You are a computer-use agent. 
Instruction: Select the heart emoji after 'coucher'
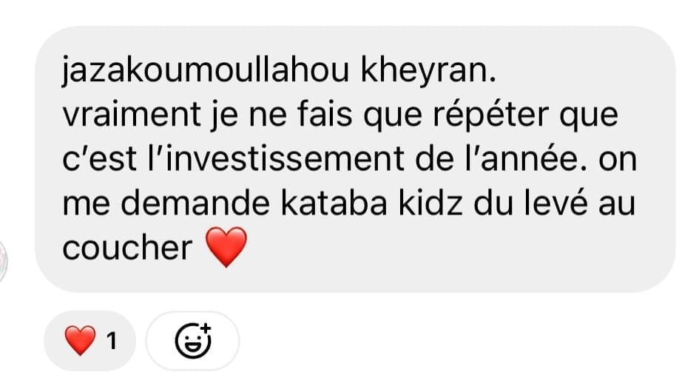[x=226, y=247]
